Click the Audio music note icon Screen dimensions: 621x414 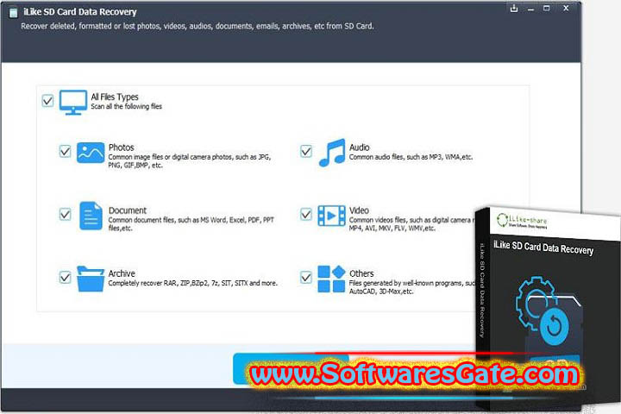332,153
